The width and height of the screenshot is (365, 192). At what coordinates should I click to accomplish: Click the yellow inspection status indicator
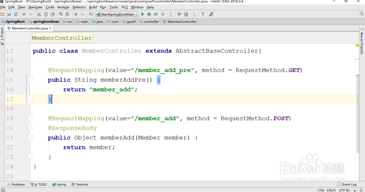tap(357, 46)
